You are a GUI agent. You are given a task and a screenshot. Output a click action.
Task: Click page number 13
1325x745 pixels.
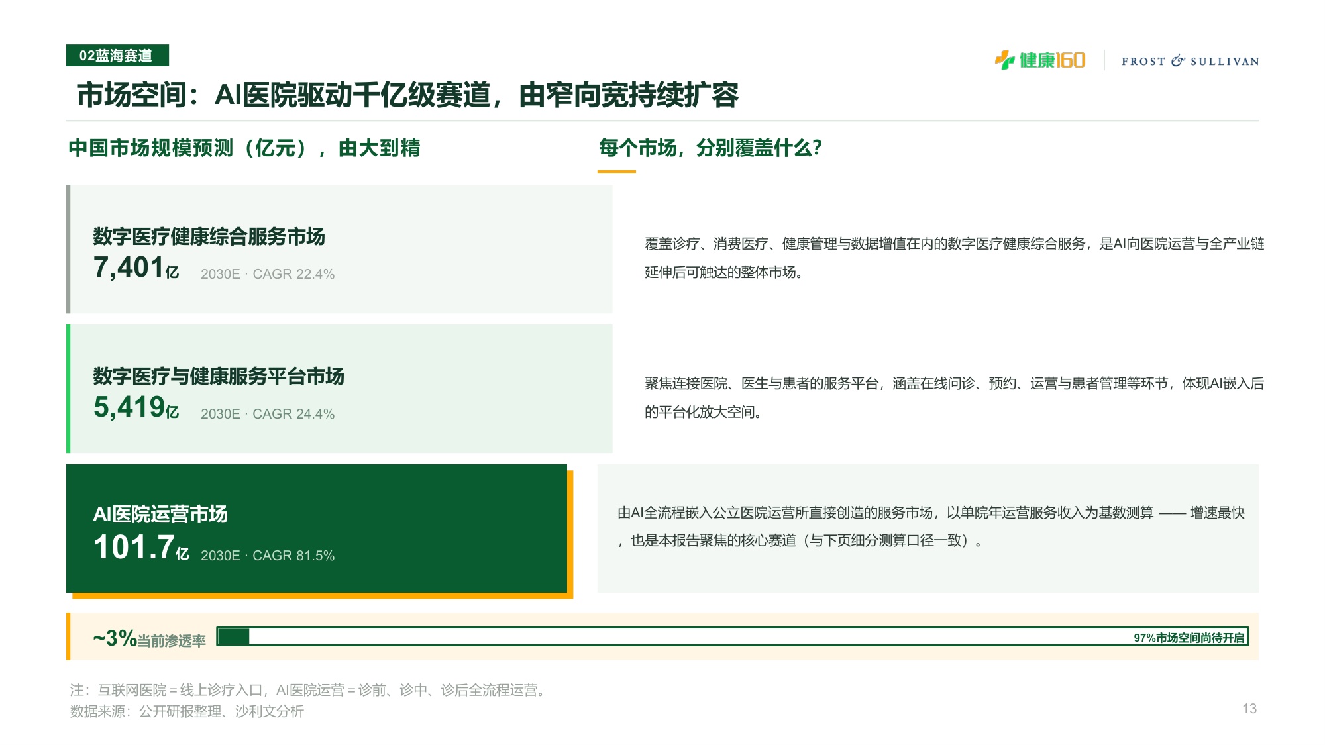tap(1249, 709)
